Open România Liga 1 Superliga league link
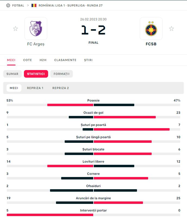 click(x=71, y=5)
